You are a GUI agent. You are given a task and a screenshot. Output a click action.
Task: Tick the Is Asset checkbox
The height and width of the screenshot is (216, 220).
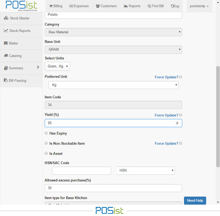pos(46,153)
